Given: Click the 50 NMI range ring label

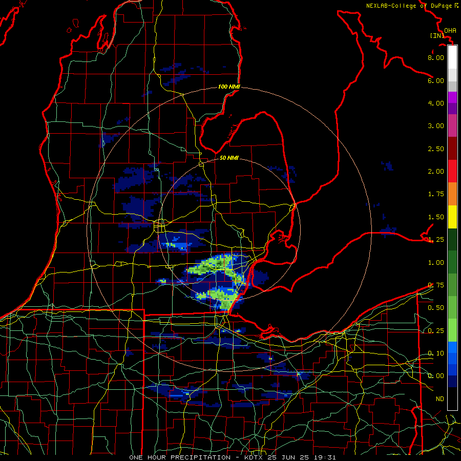Looking at the screenshot, I should click(x=229, y=158).
